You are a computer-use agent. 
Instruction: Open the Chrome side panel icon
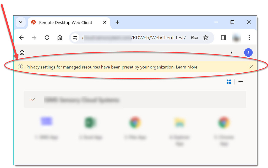pos(223,37)
